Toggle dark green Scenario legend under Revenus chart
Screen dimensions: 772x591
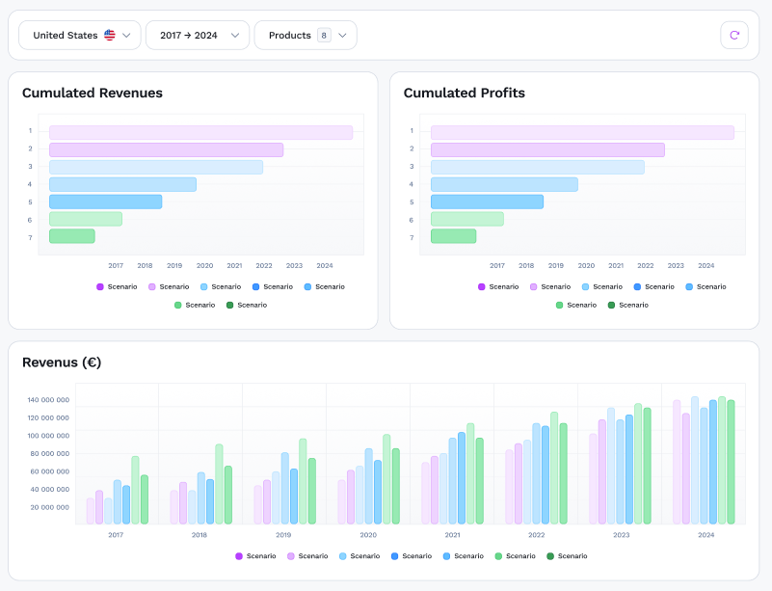click(x=567, y=556)
